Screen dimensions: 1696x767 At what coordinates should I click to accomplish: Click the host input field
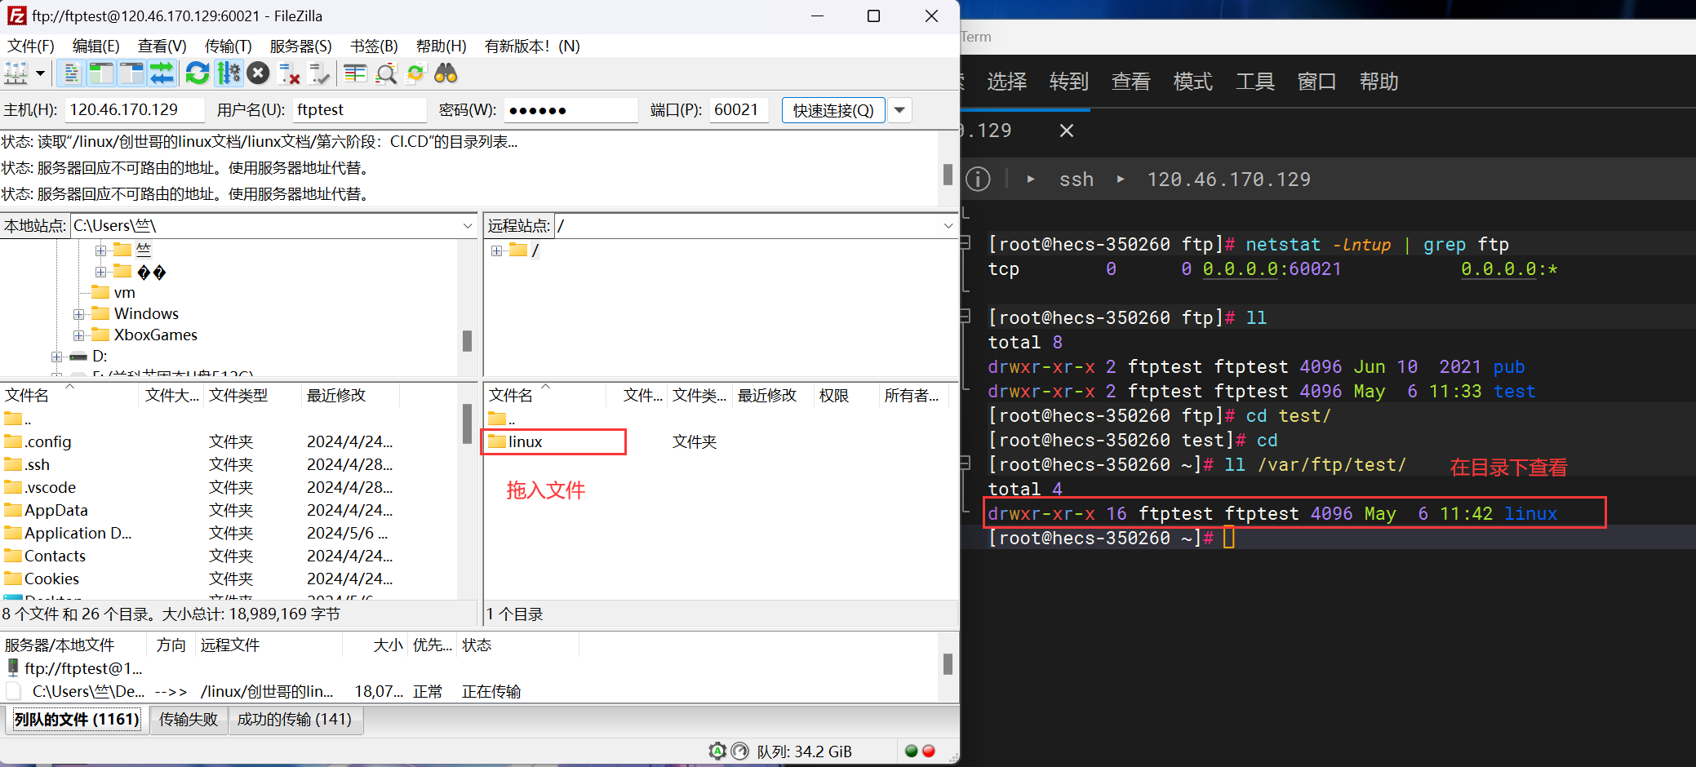(x=134, y=109)
